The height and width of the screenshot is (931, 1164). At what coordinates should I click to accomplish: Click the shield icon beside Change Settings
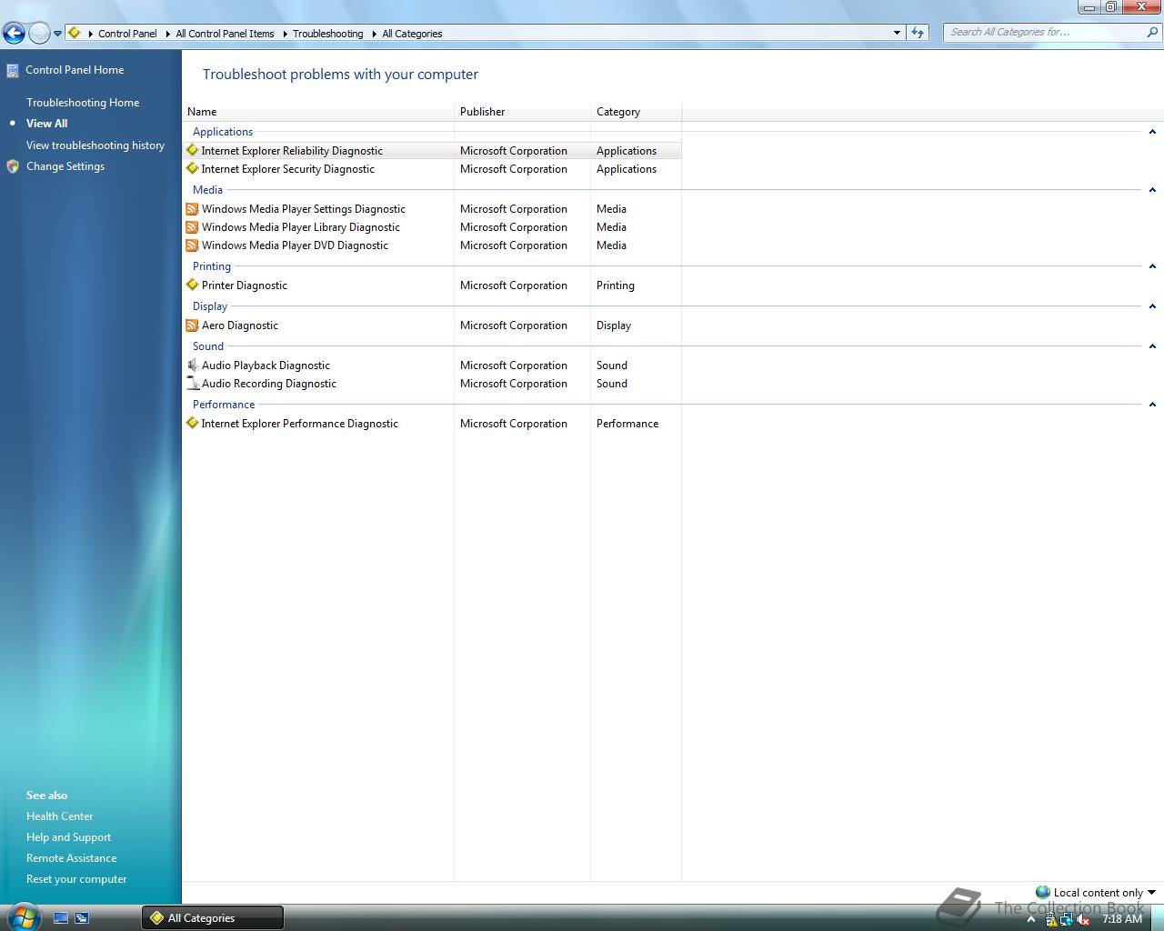(13, 166)
